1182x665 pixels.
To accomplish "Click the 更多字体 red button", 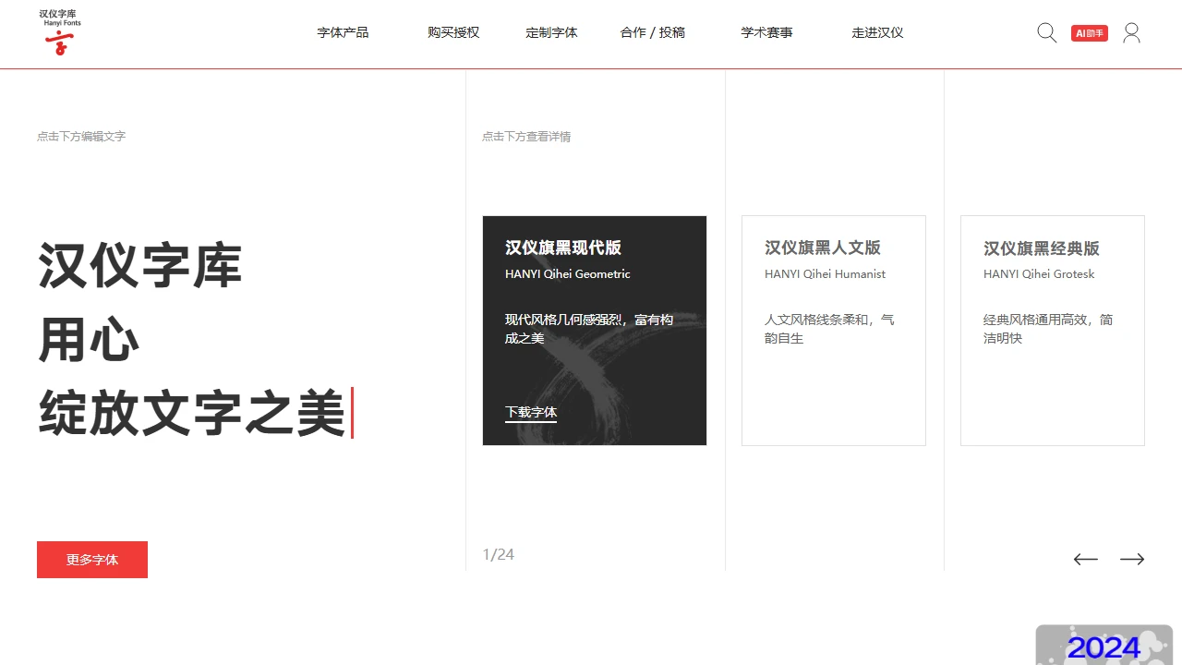I will pyautogui.click(x=91, y=559).
